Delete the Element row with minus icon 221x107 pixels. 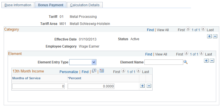(212, 61)
